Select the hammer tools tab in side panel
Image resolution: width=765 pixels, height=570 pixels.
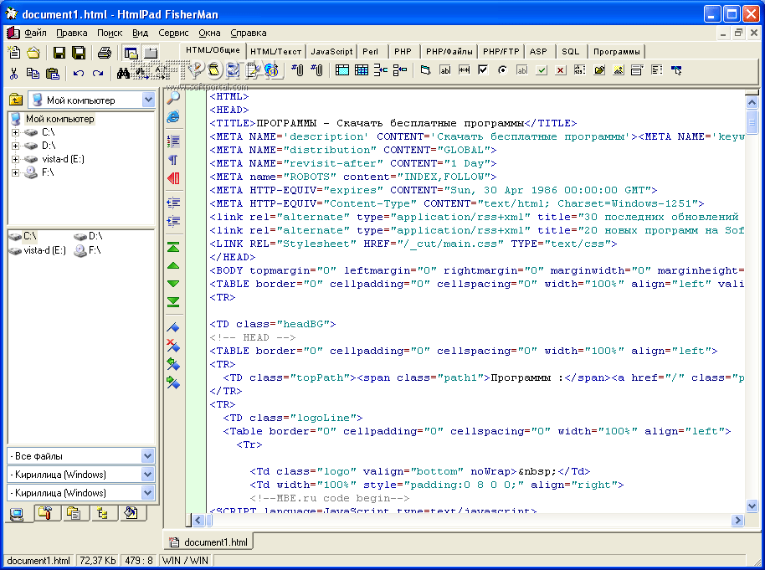point(46,513)
